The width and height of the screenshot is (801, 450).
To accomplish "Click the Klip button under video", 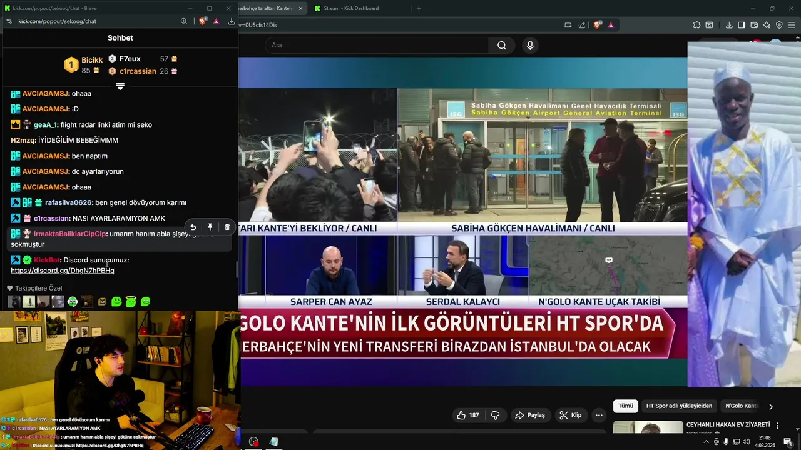I will tap(571, 415).
